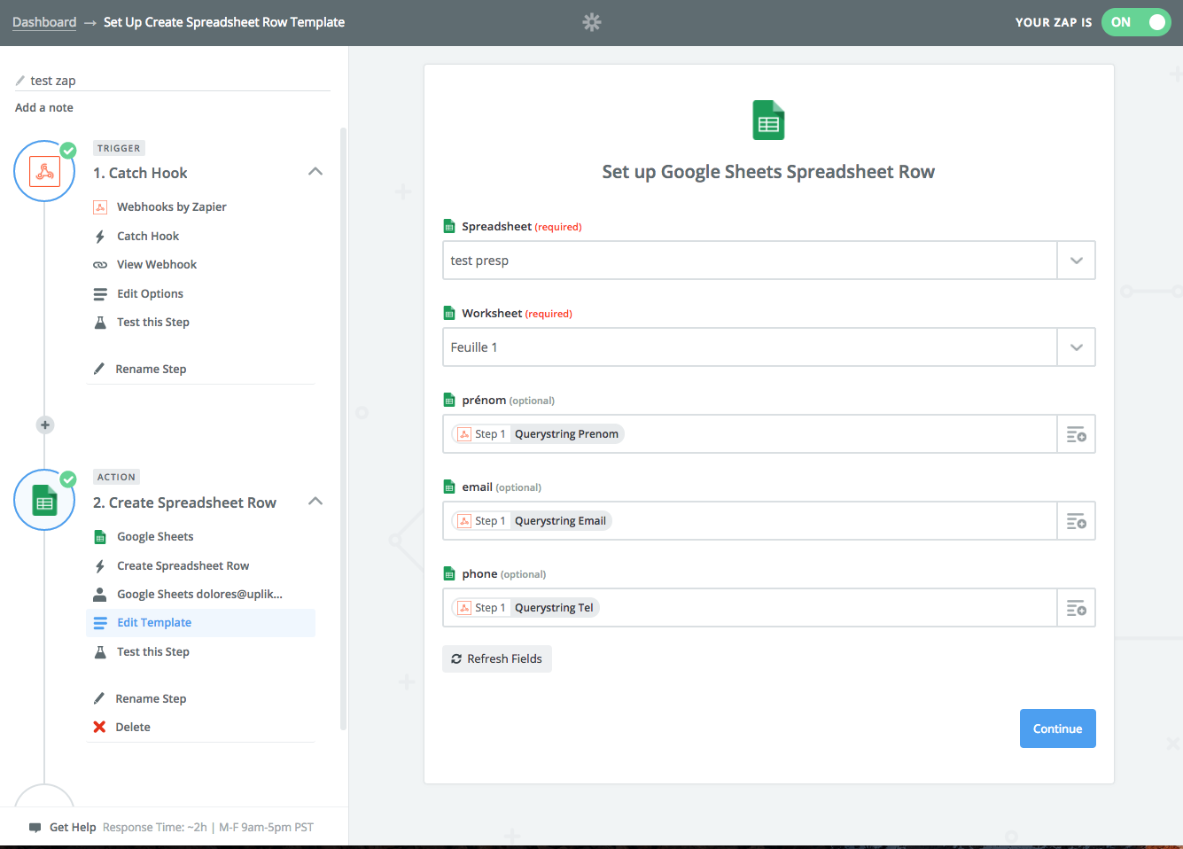Click the Google Sheets action step circle icon
This screenshot has width=1183, height=849.
pyautogui.click(x=44, y=501)
